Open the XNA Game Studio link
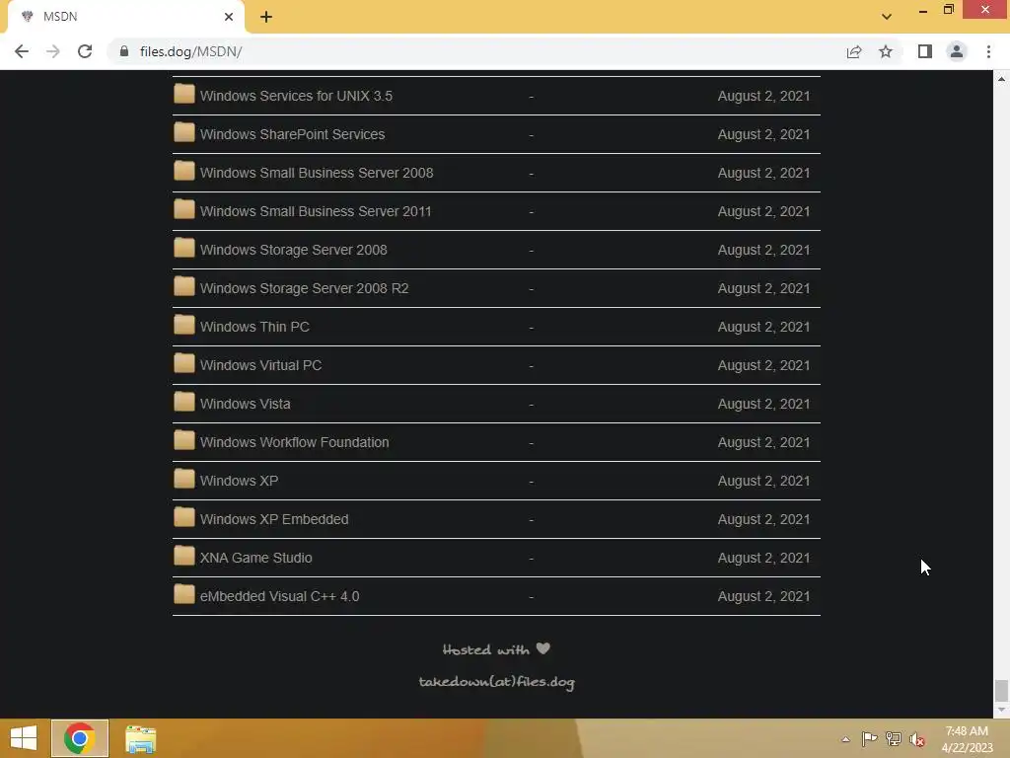 coord(255,559)
